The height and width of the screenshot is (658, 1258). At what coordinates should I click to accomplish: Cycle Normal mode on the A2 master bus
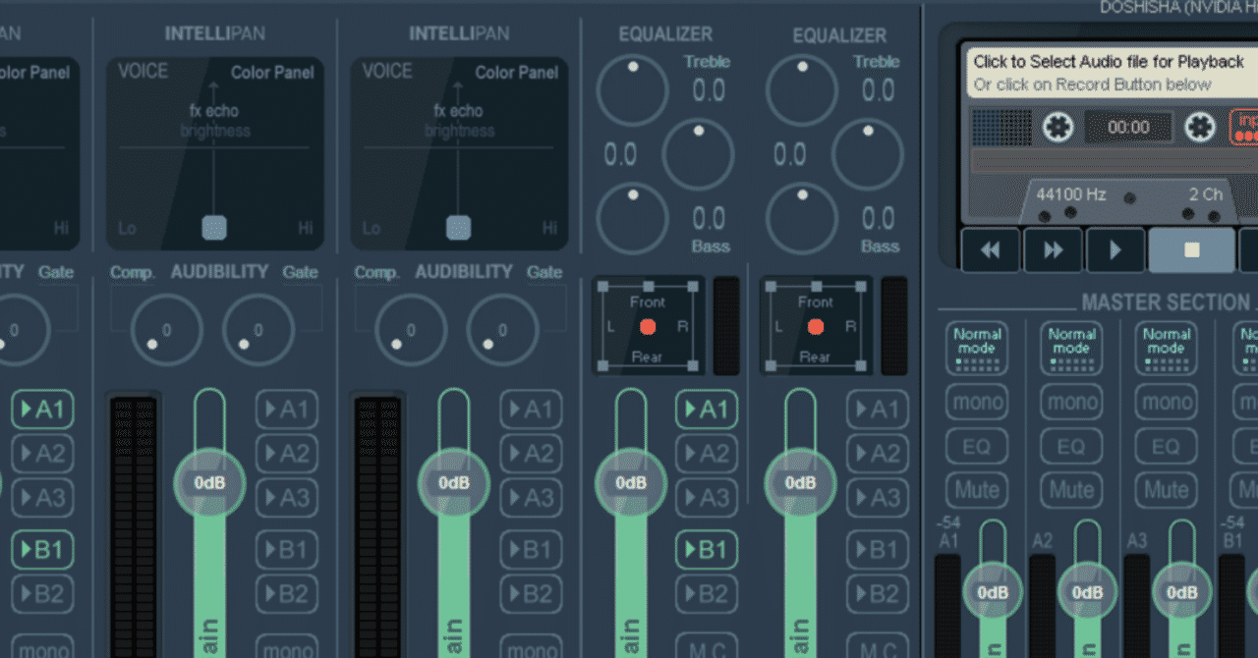(1071, 349)
